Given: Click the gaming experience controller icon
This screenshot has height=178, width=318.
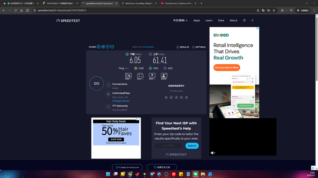Looking at the screenshot, I should coord(140,76).
